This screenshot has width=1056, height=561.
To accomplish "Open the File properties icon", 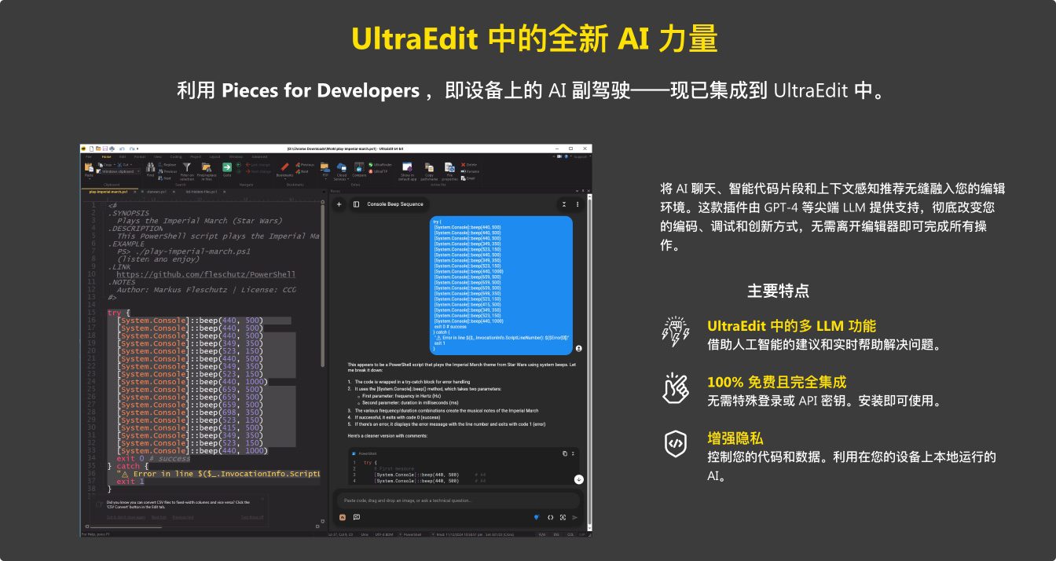I will click(x=449, y=167).
